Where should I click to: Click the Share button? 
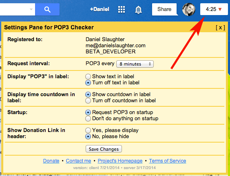coord(164,9)
